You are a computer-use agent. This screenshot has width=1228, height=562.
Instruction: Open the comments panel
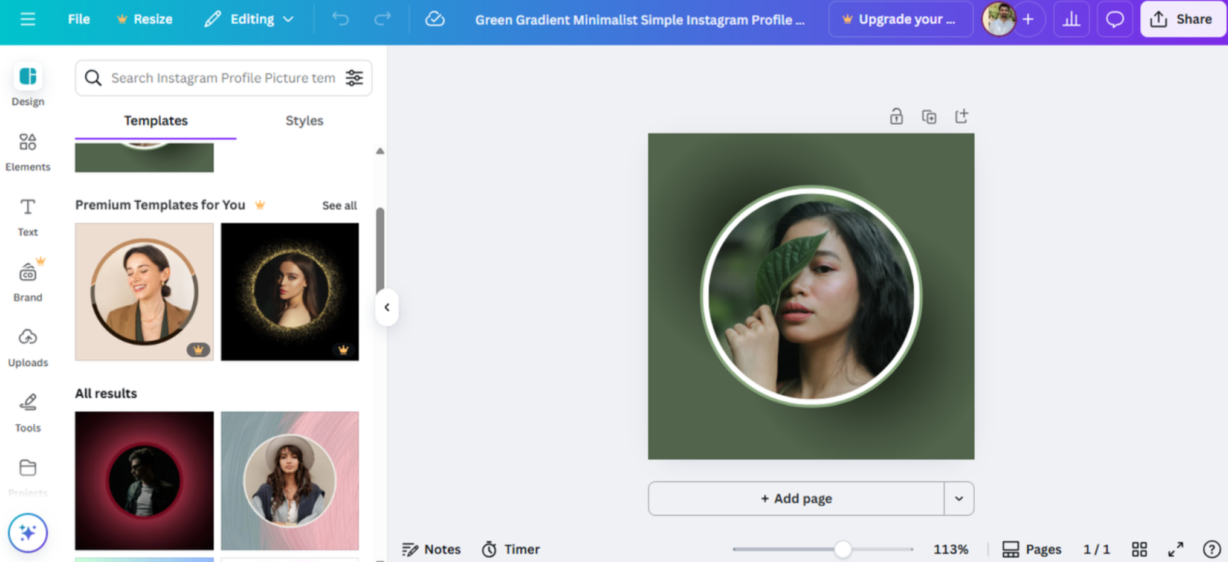(x=1115, y=19)
